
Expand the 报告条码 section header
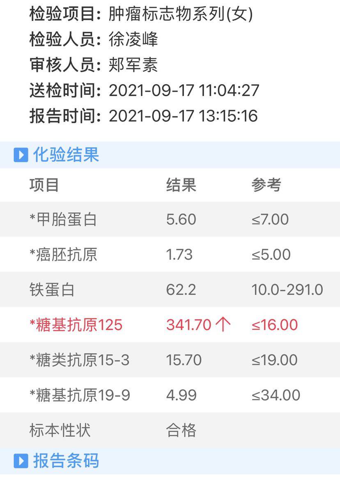pyautogui.click(x=66, y=461)
